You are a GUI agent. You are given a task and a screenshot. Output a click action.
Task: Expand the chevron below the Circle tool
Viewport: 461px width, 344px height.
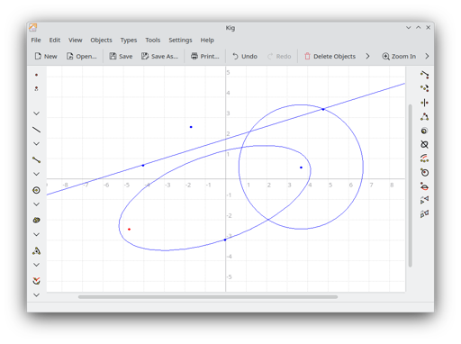pos(36,204)
